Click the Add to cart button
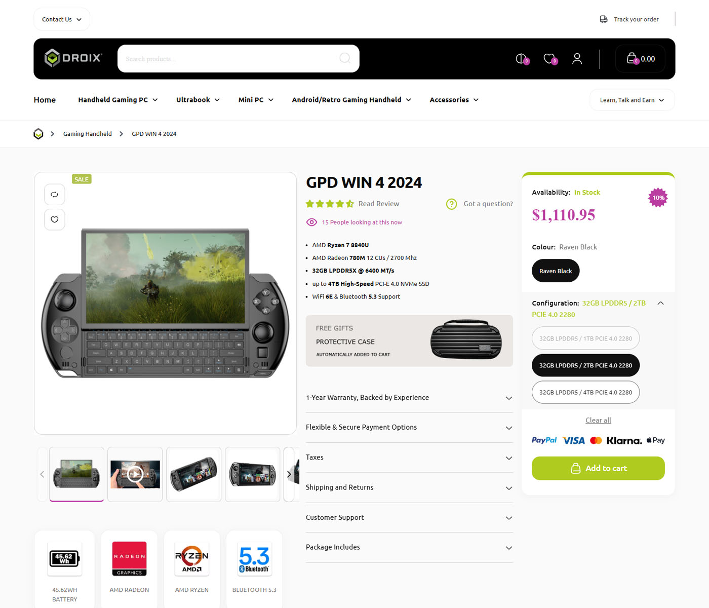The height and width of the screenshot is (608, 709). pos(598,468)
